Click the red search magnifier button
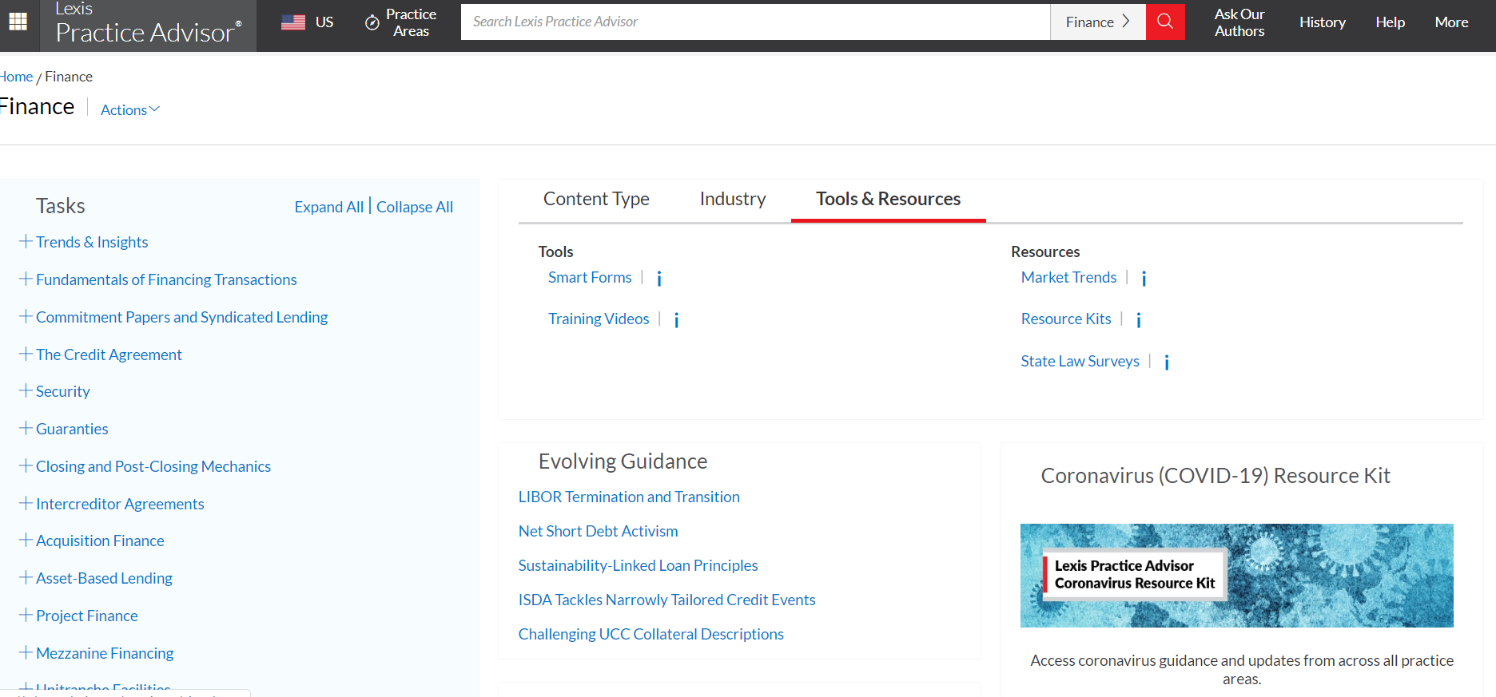Viewport: 1496px width, 697px height. click(1165, 22)
